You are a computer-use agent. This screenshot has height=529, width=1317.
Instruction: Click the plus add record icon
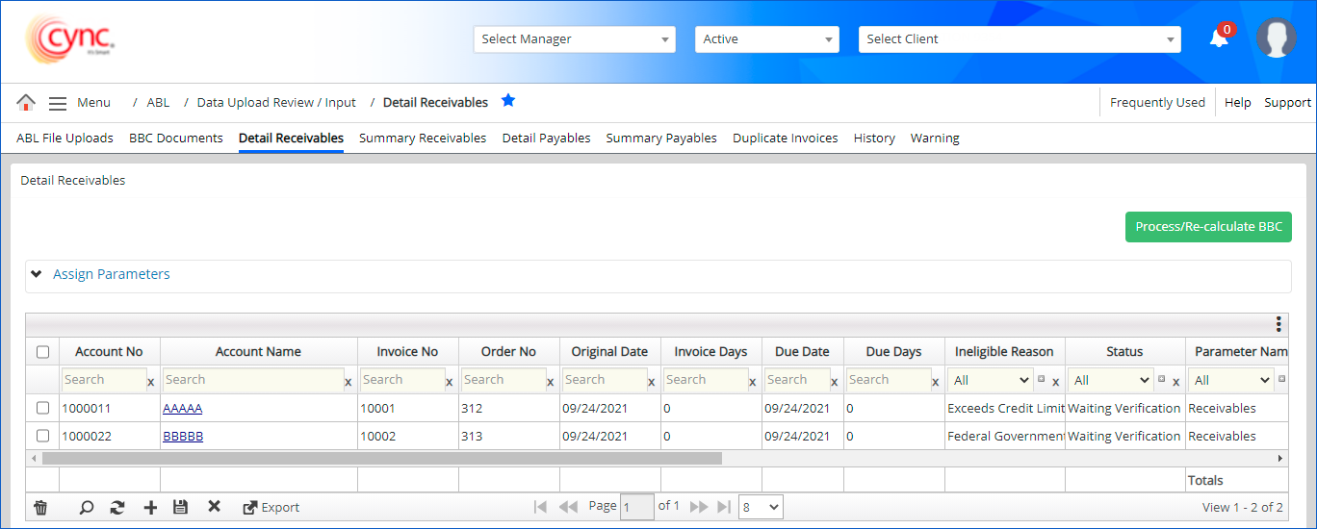point(150,507)
